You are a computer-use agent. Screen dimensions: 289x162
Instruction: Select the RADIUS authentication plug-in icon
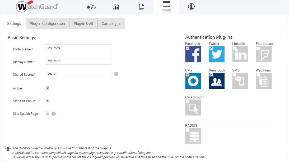193,135
